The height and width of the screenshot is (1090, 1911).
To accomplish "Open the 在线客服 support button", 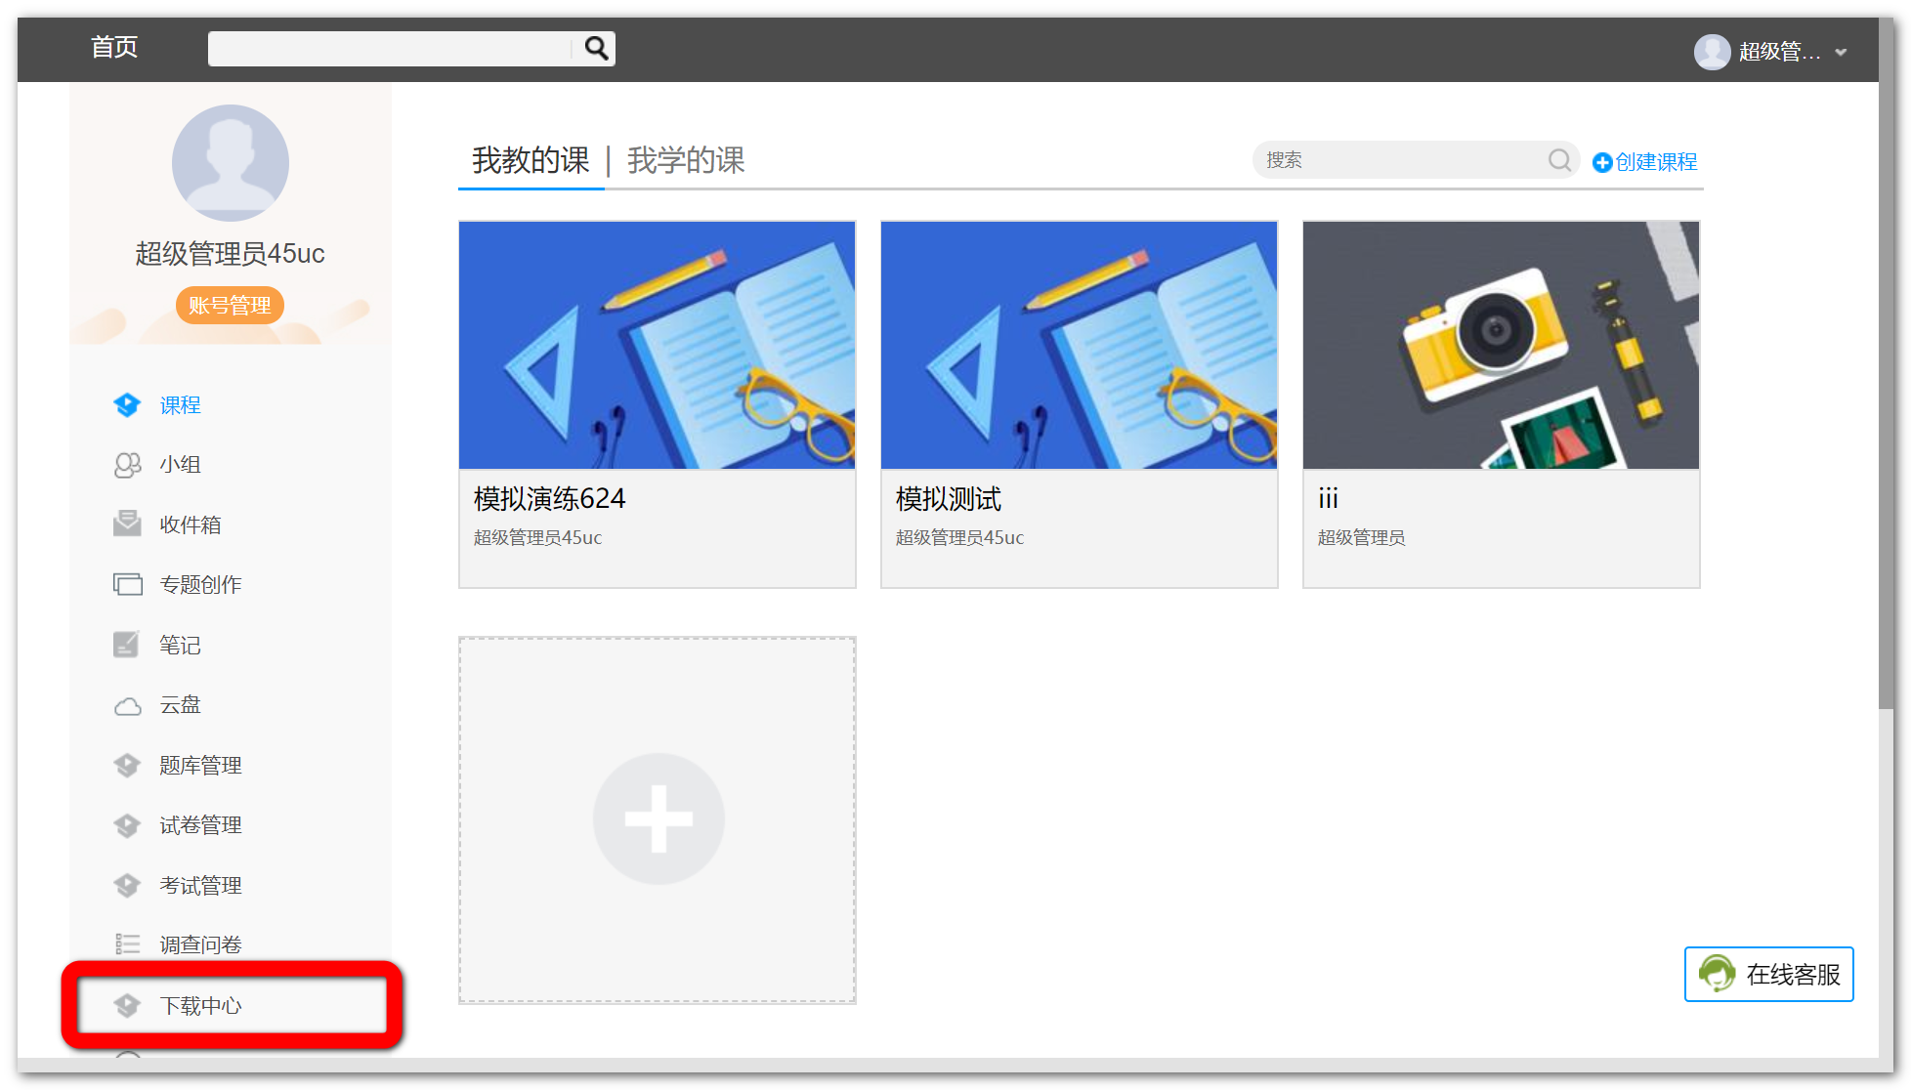I will click(1768, 974).
